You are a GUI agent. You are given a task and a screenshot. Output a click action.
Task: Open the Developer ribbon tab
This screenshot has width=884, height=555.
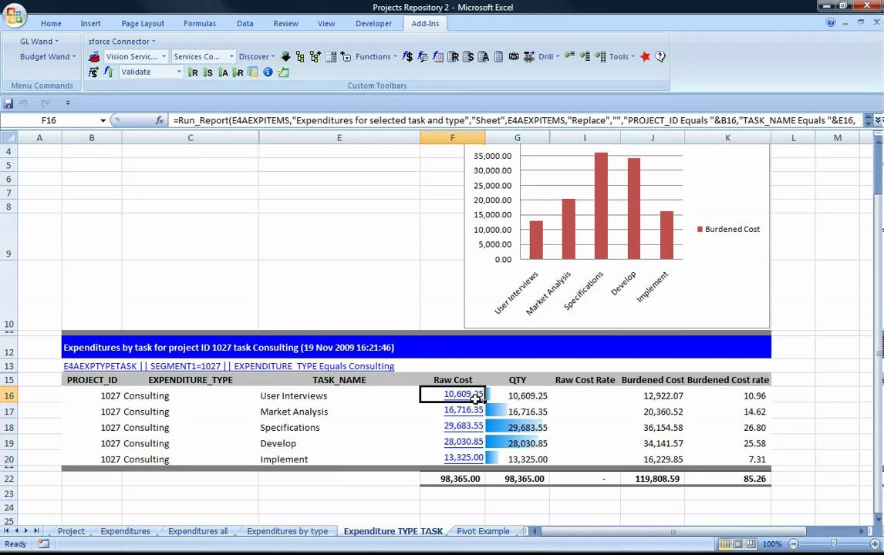pos(373,23)
